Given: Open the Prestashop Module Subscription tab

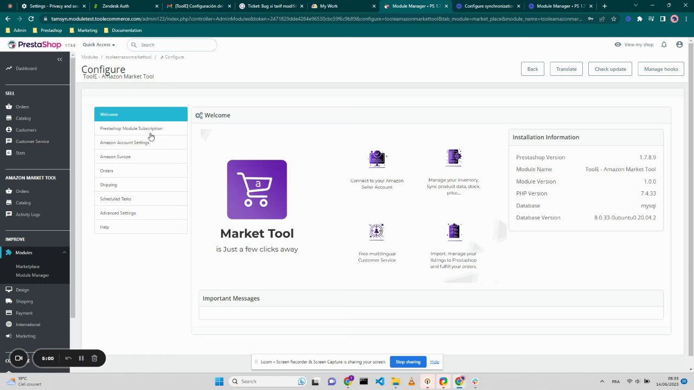Looking at the screenshot, I should 141,128.
